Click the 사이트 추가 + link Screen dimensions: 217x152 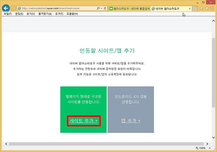84,121
